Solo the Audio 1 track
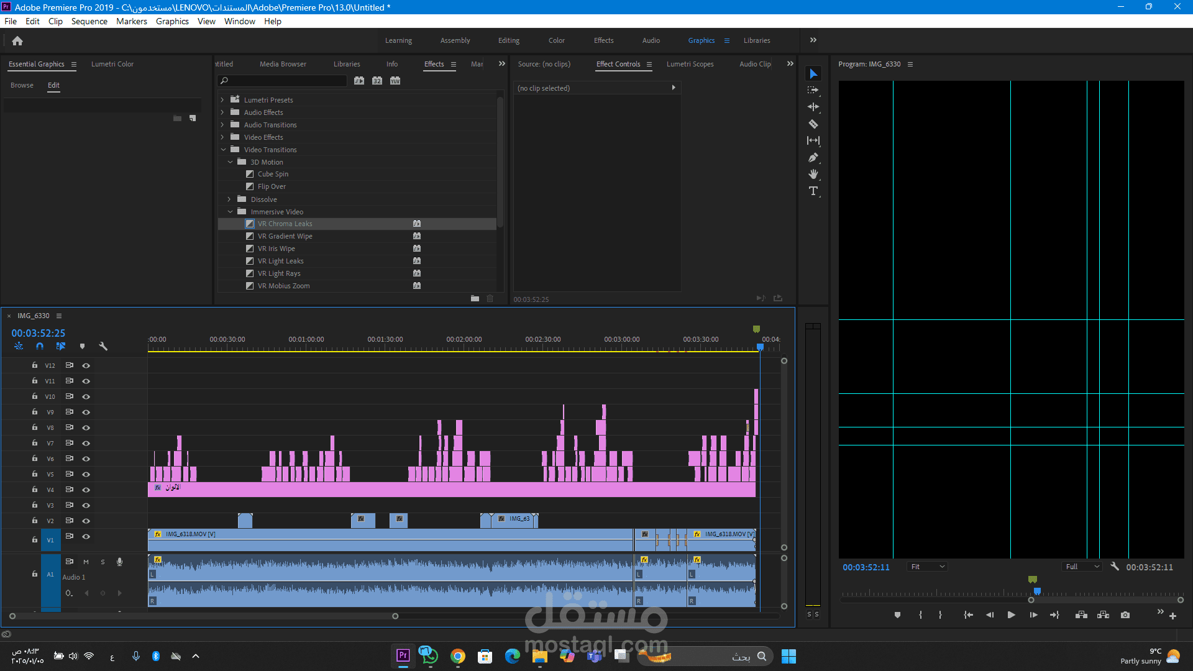The image size is (1193, 671). pos(103,562)
